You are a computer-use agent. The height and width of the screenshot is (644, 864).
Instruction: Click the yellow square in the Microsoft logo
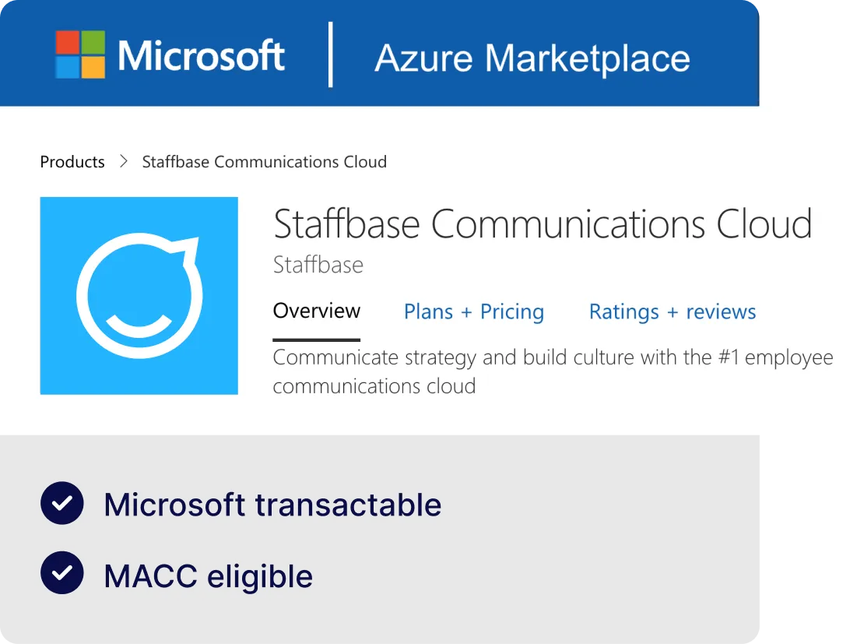coord(92,69)
